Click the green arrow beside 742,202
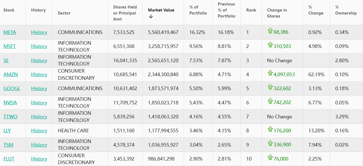This screenshot has height=166, width=363. [x=270, y=101]
